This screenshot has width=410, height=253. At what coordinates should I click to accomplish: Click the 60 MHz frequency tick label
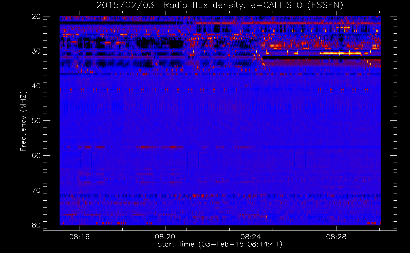(x=36, y=155)
